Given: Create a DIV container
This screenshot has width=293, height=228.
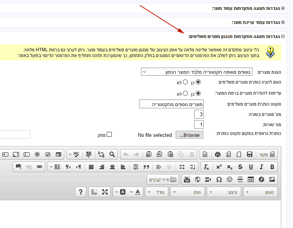Looking at the screenshot, I should pos(136,167).
